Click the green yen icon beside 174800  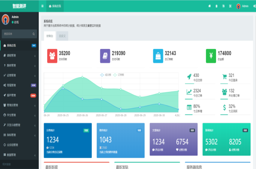[211, 56]
